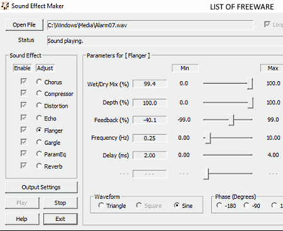Disable the Chorus effect checkbox
This screenshot has height=231, width=283.
point(24,81)
